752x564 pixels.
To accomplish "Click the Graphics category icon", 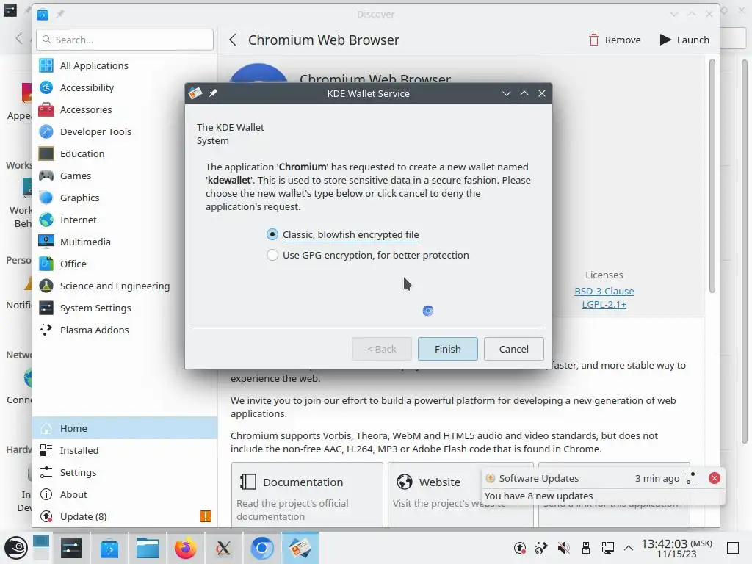I will click(46, 198).
